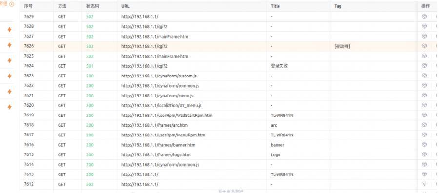Click the Logo title cell
439x193 pixels.
click(x=276, y=154)
